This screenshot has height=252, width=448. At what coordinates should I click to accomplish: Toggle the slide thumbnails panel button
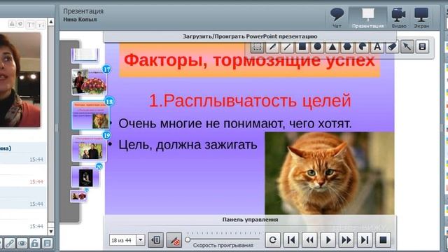(155, 240)
